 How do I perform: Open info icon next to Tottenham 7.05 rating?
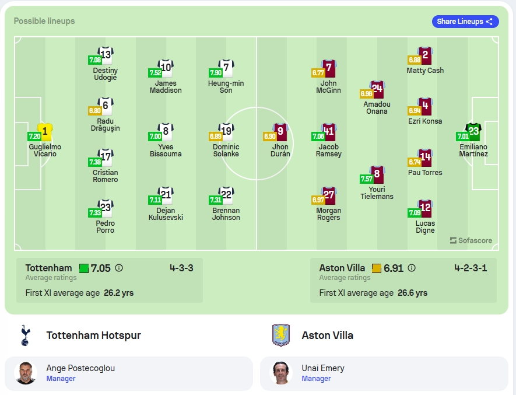click(119, 268)
